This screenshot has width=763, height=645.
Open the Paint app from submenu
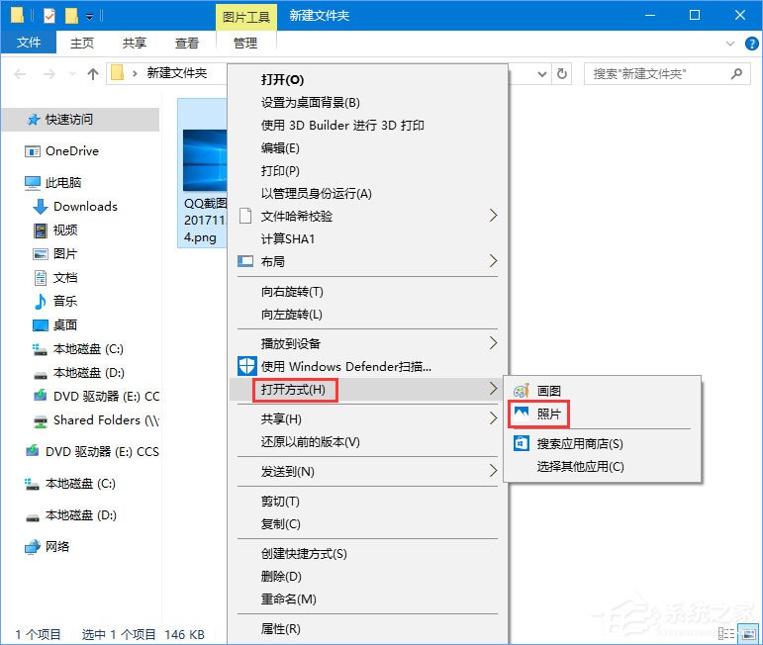tap(549, 391)
